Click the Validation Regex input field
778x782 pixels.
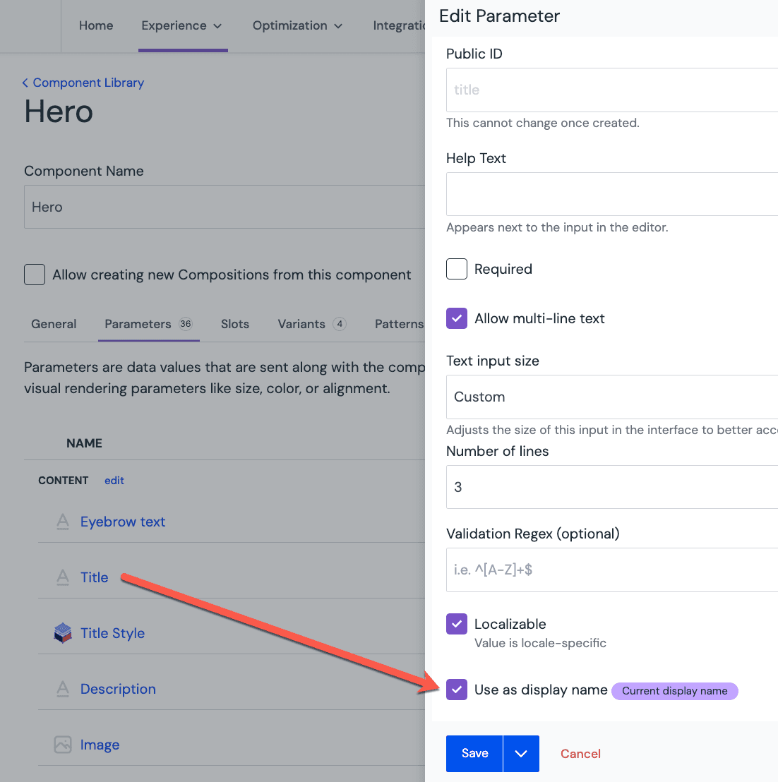[x=611, y=570]
